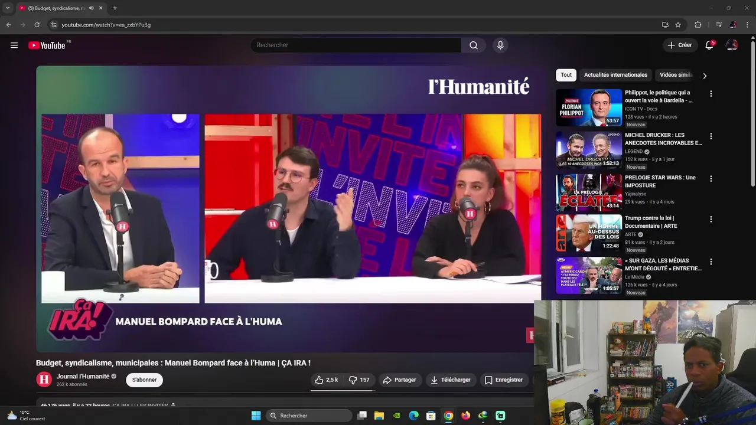Open the Journal l'Humanité channel name link
The image size is (756, 425).
pos(83,377)
